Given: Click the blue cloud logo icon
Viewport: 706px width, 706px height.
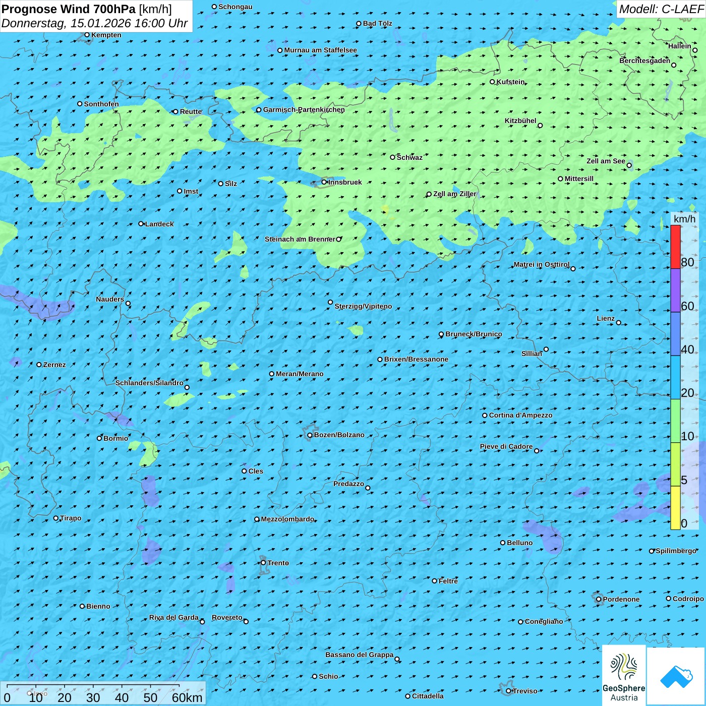Looking at the screenshot, I should [676, 676].
